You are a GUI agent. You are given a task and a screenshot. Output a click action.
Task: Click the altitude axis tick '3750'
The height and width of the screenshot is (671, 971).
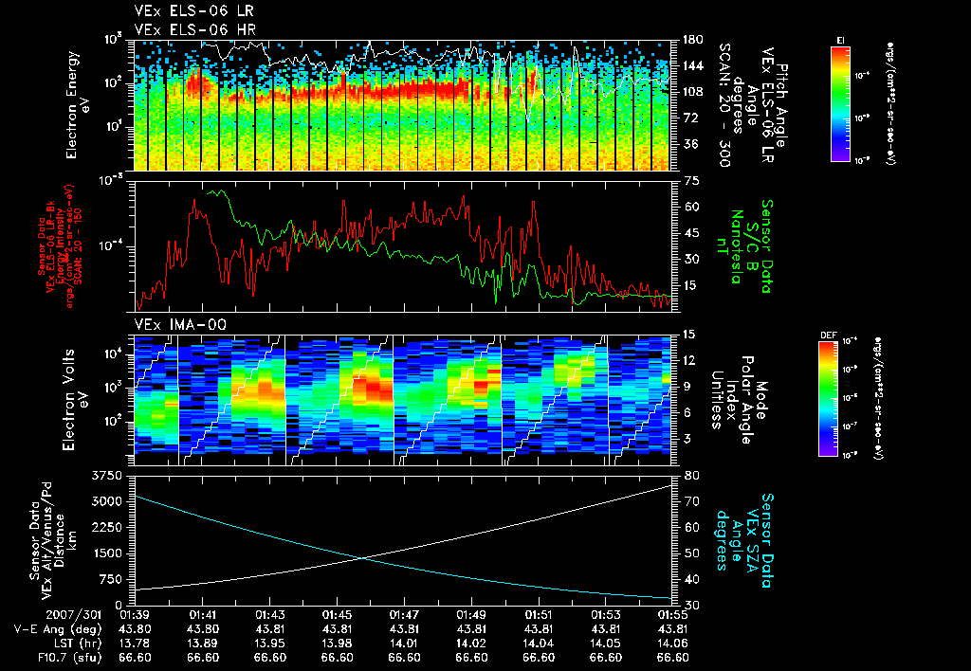pyautogui.click(x=106, y=476)
